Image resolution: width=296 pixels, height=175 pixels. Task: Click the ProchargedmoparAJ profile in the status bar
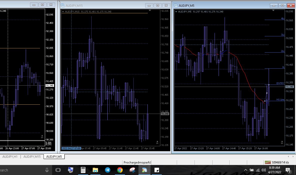[x=137, y=162]
